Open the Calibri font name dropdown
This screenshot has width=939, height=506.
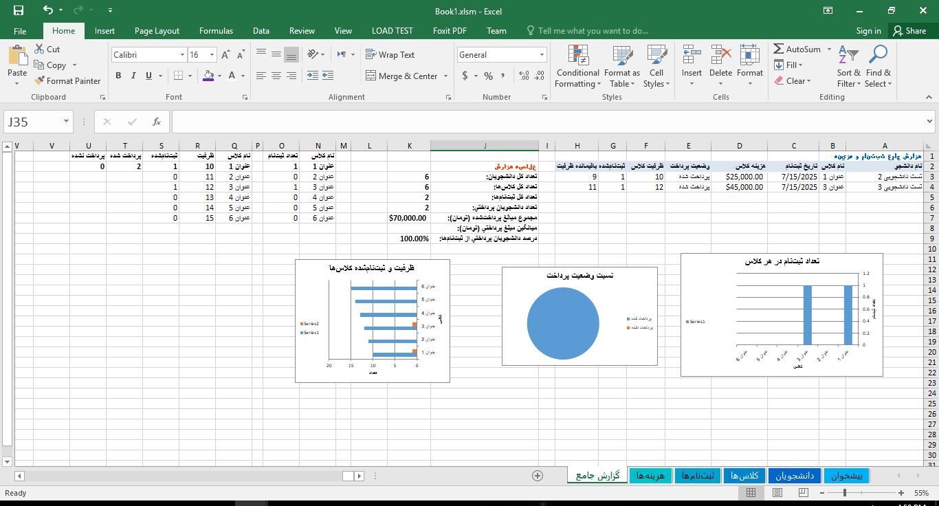point(182,55)
